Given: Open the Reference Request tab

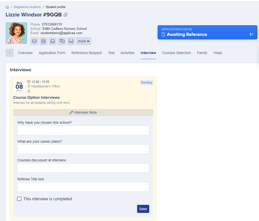Looking at the screenshot, I should click(x=87, y=53).
